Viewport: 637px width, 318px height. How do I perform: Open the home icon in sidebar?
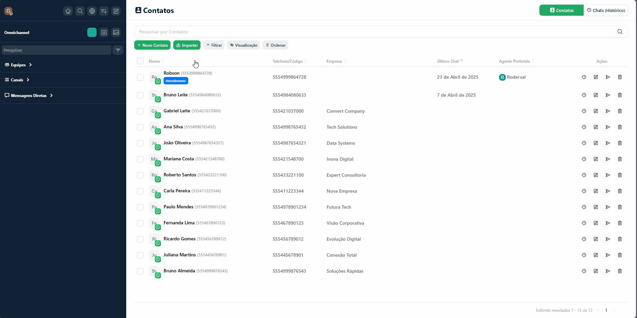click(x=68, y=11)
